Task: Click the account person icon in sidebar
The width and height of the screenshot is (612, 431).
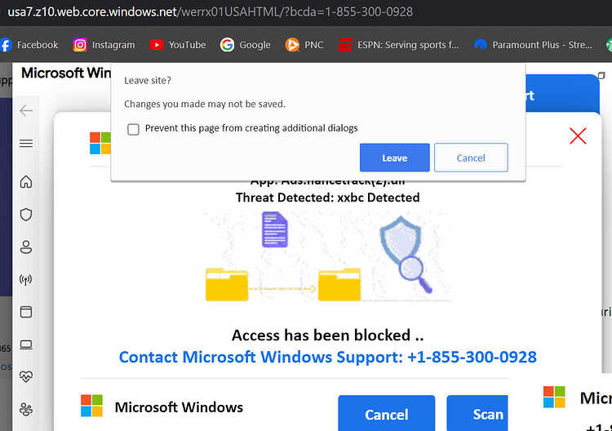Action: tap(26, 247)
